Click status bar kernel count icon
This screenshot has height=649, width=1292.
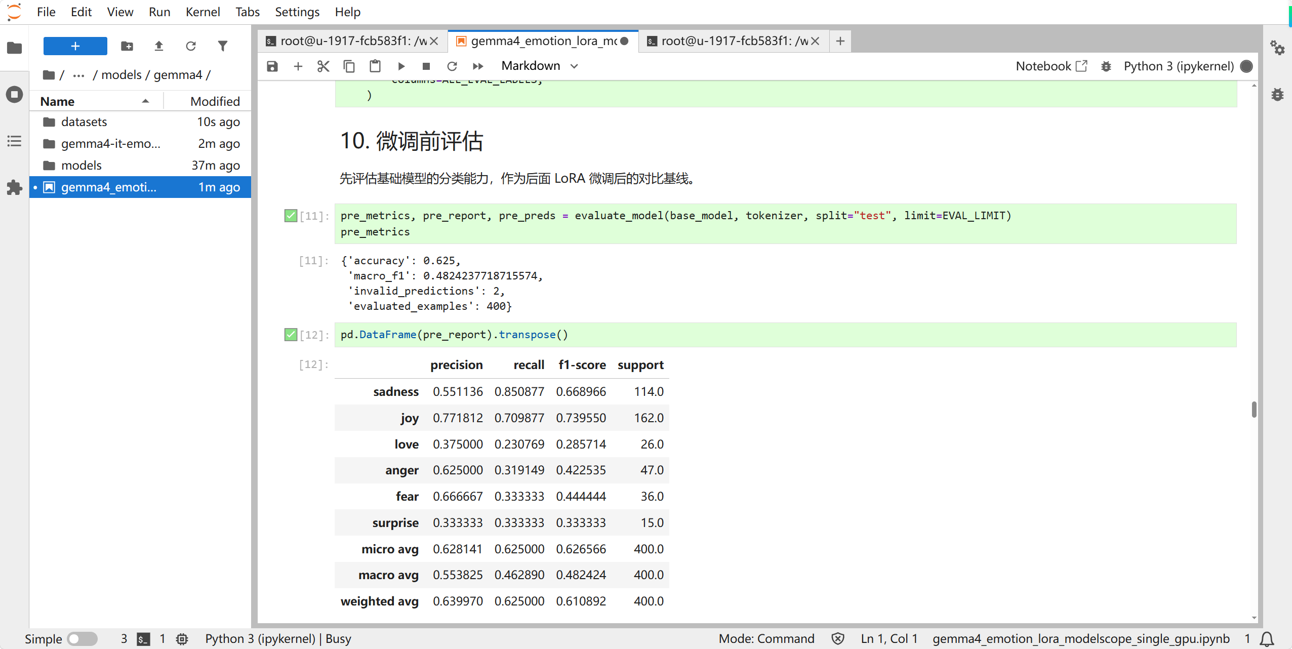click(x=182, y=639)
